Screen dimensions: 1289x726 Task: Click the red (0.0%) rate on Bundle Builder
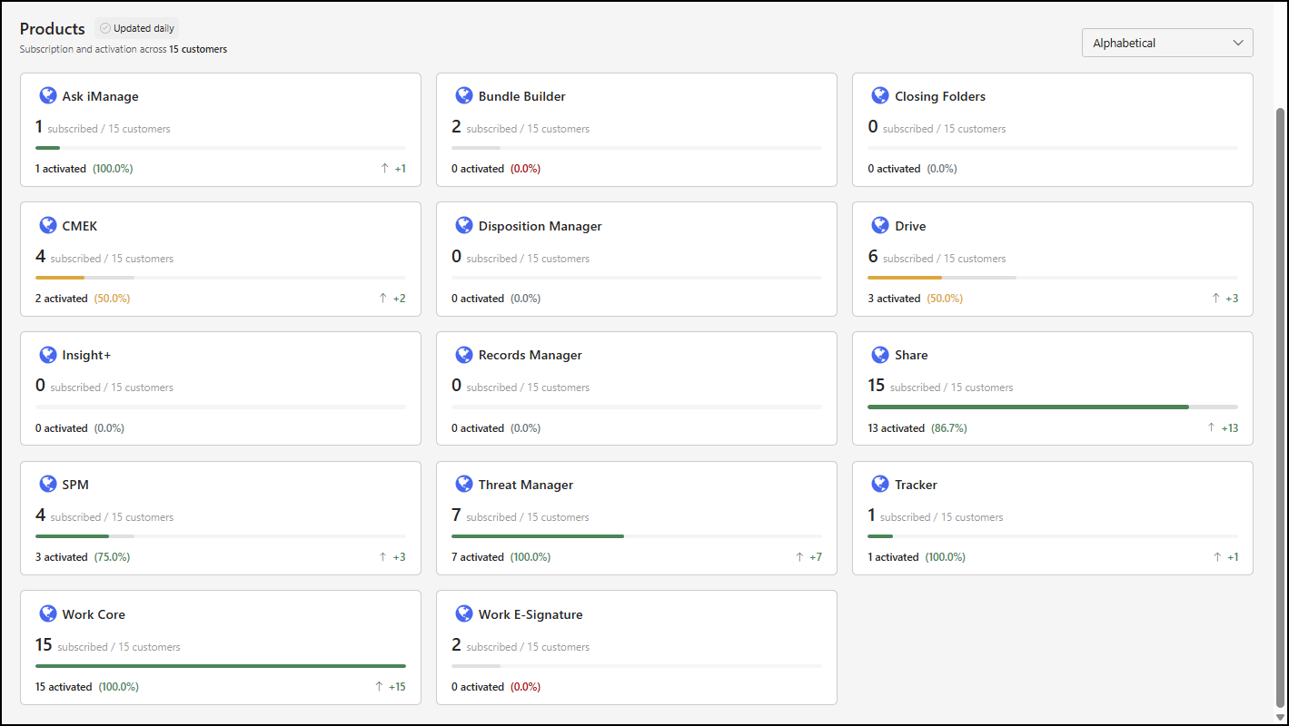point(525,169)
